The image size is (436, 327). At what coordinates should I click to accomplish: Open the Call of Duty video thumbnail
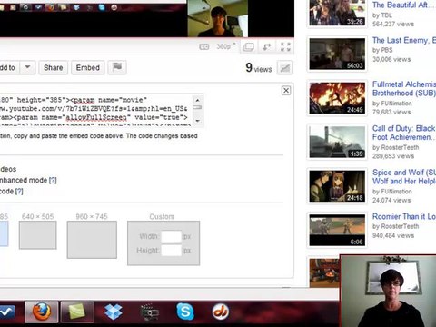coord(337,143)
